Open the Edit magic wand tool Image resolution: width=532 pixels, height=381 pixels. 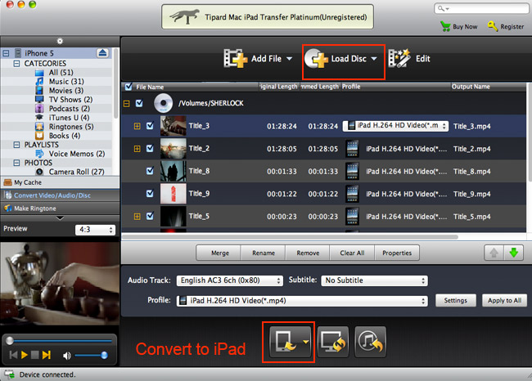point(399,58)
